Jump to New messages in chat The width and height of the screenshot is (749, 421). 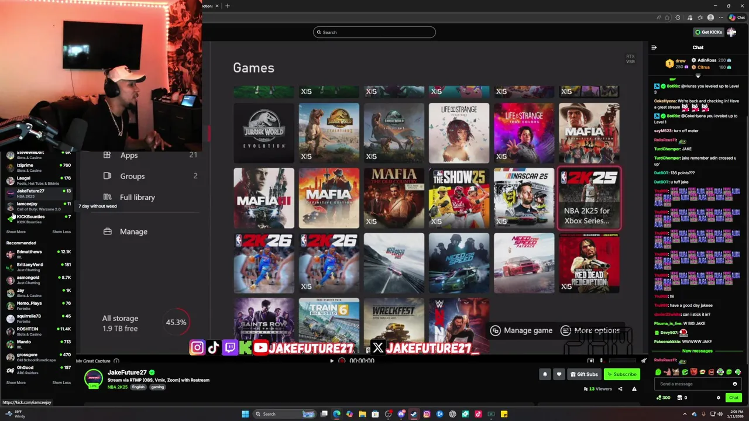(x=698, y=351)
